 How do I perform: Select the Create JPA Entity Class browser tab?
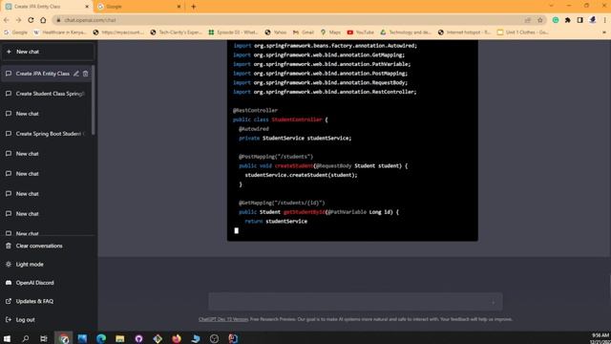tap(47, 7)
